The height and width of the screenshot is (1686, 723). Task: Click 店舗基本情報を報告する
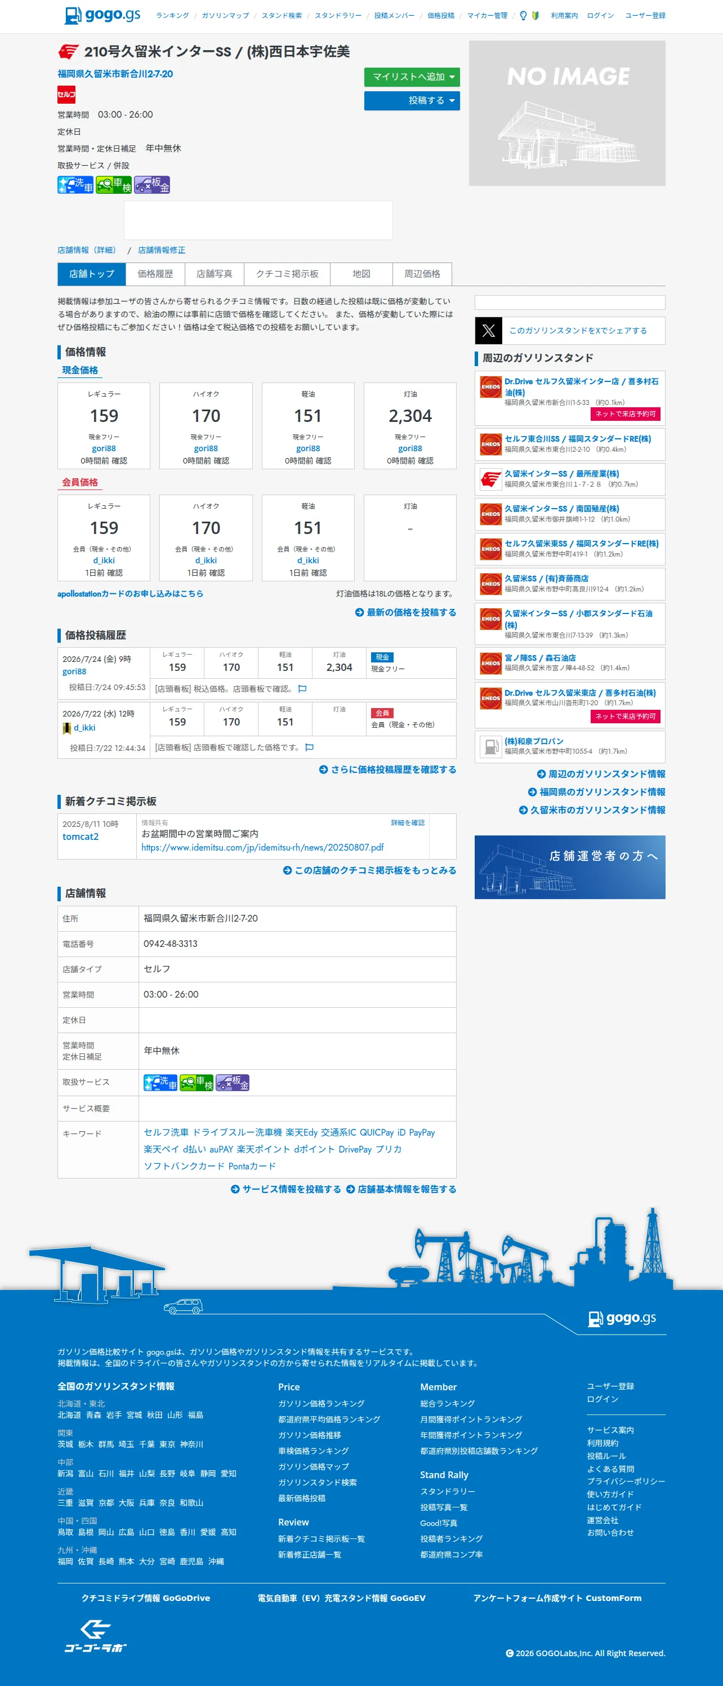(401, 1189)
